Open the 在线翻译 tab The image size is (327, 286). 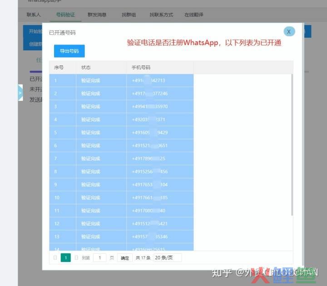(194, 15)
